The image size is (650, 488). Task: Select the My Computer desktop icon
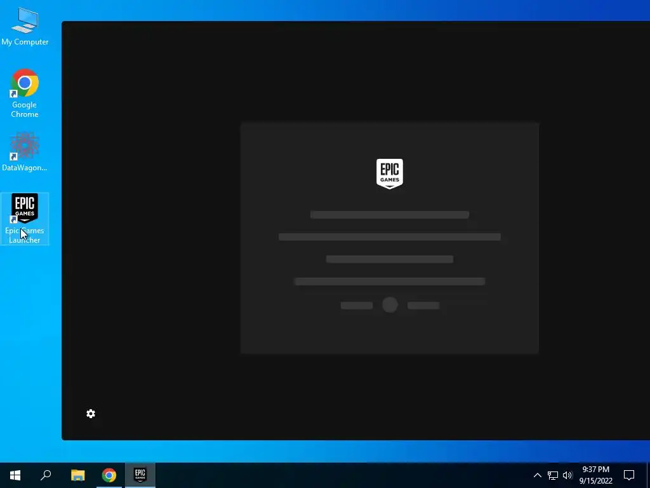25,27
